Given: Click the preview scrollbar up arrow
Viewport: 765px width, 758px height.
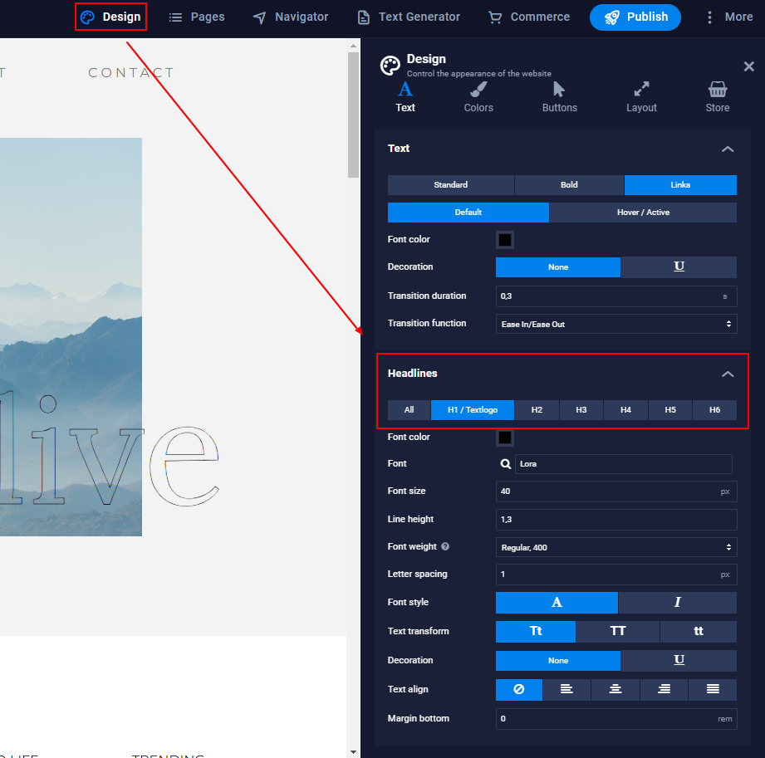Looking at the screenshot, I should 353,46.
